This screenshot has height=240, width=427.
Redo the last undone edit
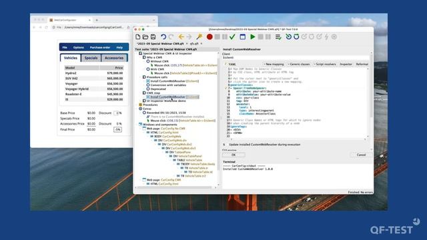click(x=171, y=37)
